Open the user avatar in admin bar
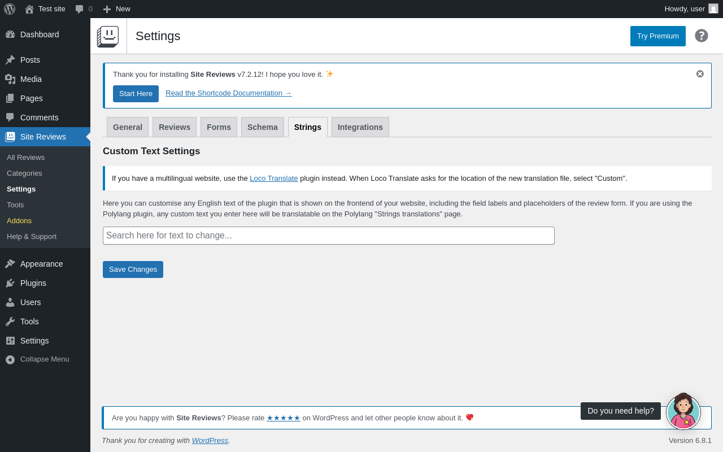 point(713,8)
